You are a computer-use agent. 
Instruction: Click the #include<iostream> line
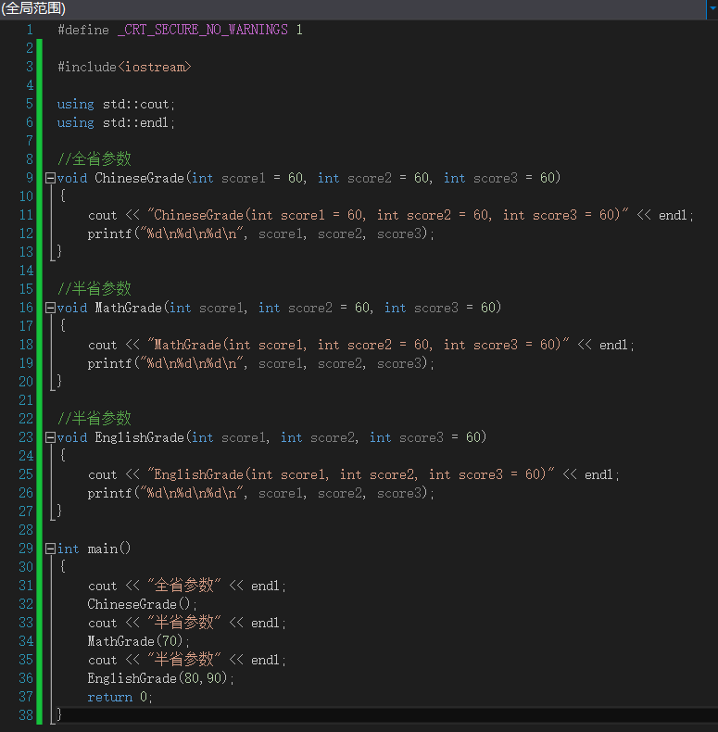coord(124,68)
